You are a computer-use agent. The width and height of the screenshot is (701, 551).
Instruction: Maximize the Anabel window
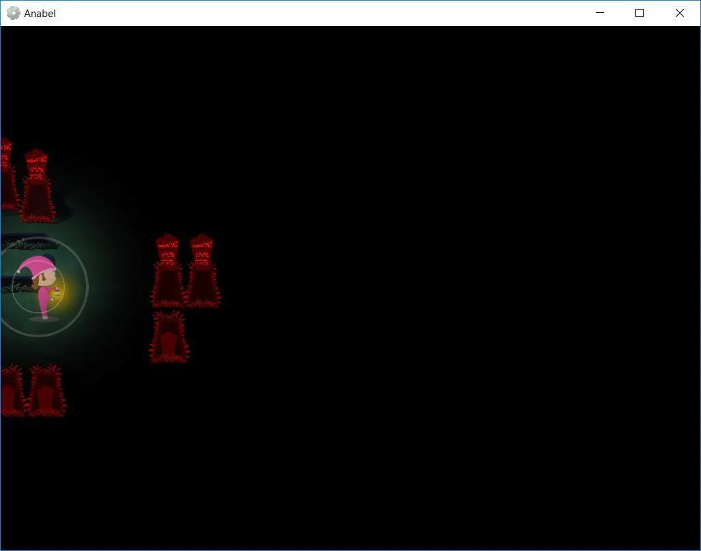(x=640, y=13)
